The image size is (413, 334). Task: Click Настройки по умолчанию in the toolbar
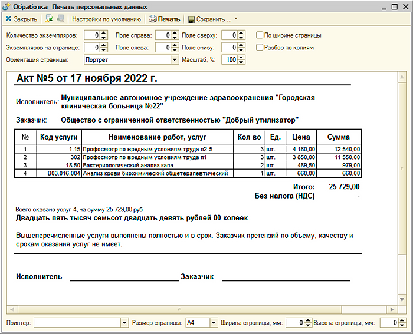(106, 19)
